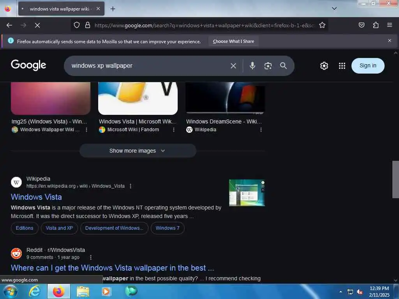
Task: Select the Vista and XP chip
Action: (x=59, y=228)
